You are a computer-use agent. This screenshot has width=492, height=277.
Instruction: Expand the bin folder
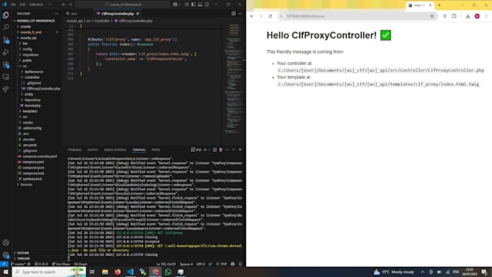click(x=25, y=43)
